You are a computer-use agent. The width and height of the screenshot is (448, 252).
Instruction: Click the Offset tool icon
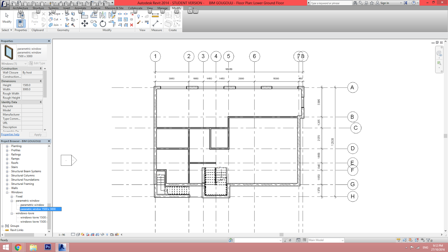94,15
